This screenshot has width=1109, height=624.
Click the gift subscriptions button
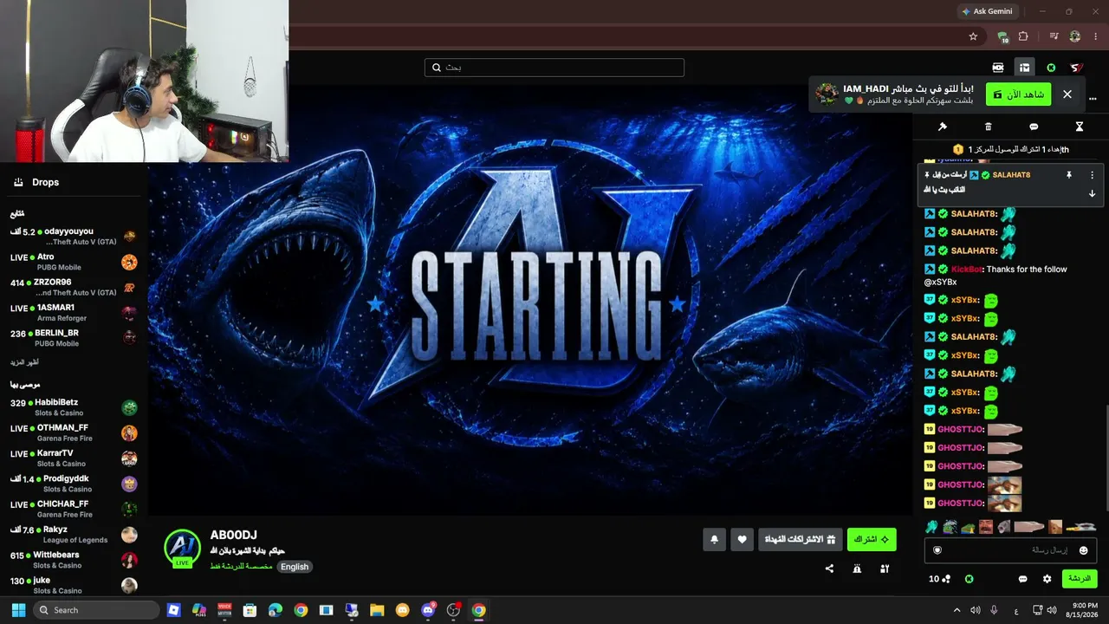[x=800, y=539]
